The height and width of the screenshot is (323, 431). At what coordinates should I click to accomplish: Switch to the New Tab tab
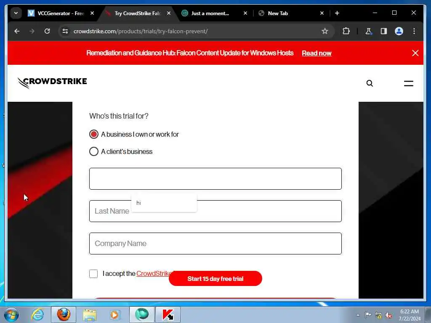pyautogui.click(x=278, y=13)
